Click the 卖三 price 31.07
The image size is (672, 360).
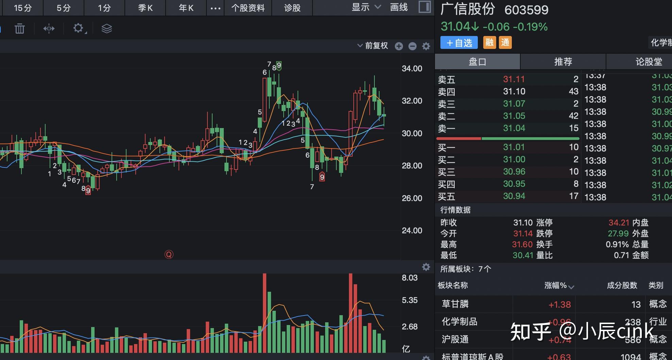pos(514,104)
